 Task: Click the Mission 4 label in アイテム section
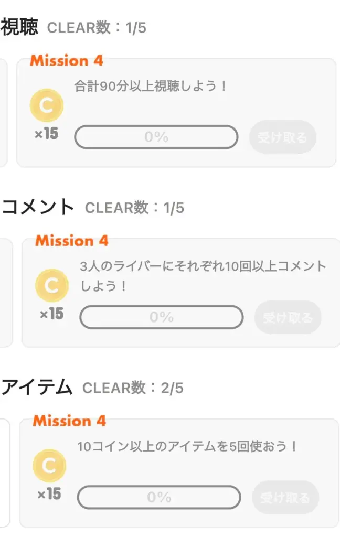click(x=69, y=421)
